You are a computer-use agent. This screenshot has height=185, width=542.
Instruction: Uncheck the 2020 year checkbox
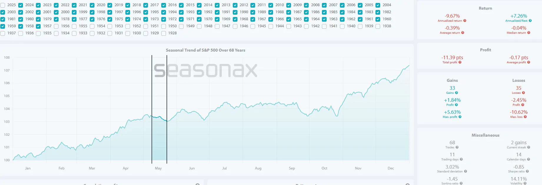pyautogui.click(x=92, y=5)
